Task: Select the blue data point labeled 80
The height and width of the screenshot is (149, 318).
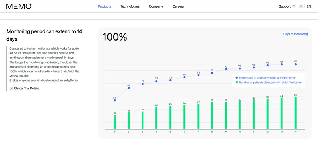Action: [x=184, y=77]
